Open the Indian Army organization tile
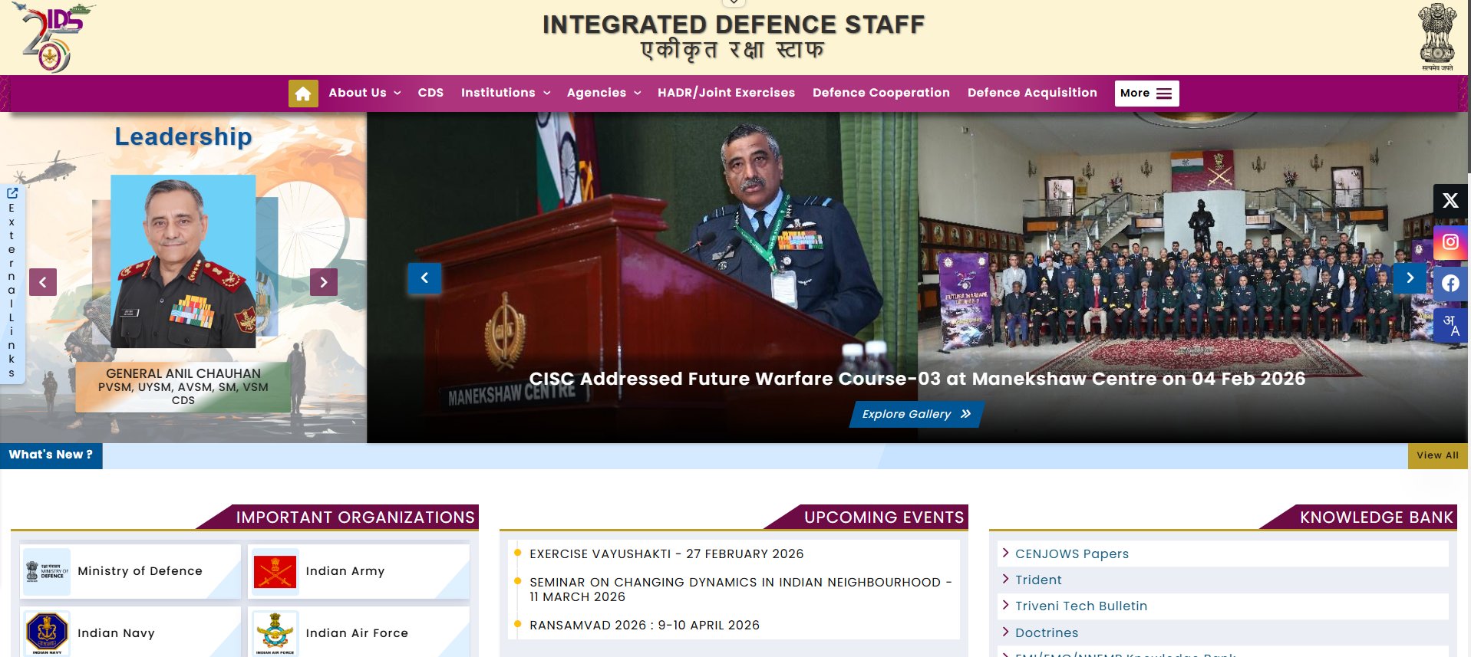Screen dimensions: 1471x657 [x=358, y=571]
